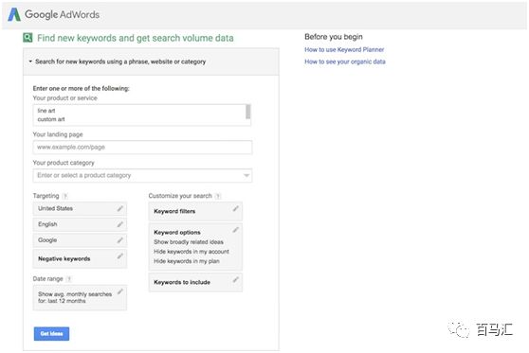Image resolution: width=529 pixels, height=353 pixels.
Task: Edit Keyword filters pencil icon
Action: pos(235,209)
